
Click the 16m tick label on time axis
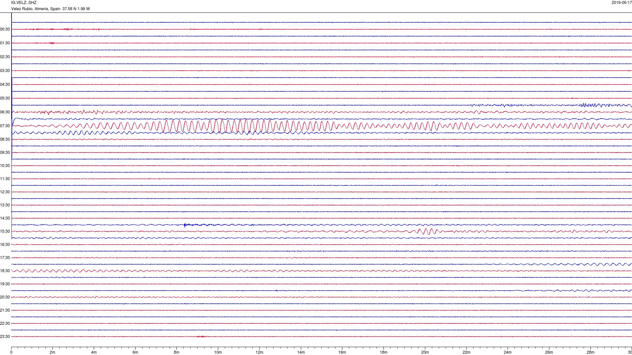pos(342,352)
